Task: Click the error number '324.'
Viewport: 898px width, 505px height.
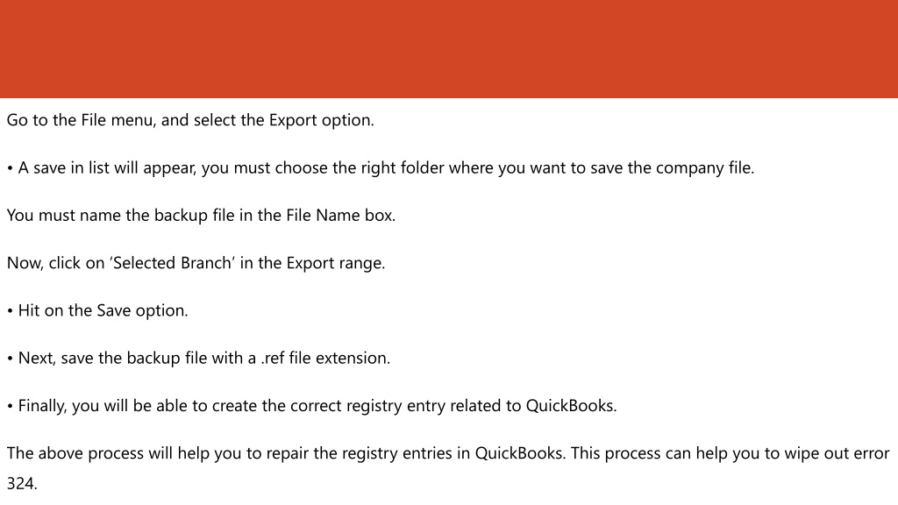Action: tap(22, 483)
